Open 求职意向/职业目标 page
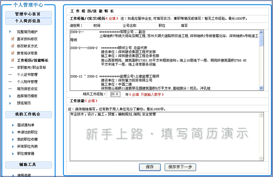This screenshot has width=273, height=177. [32, 67]
